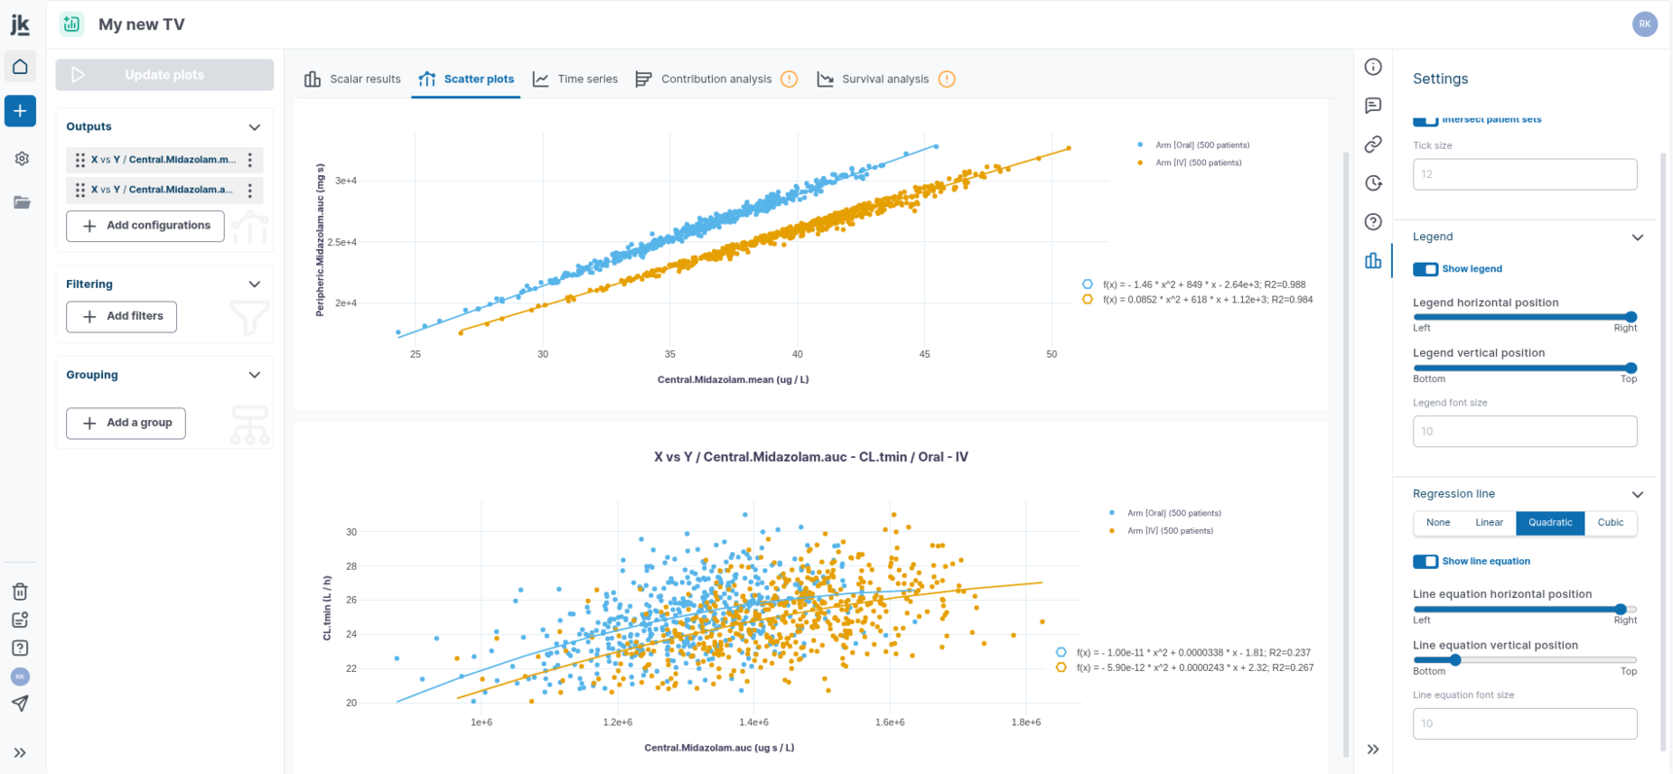Image resolution: width=1673 pixels, height=774 pixels.
Task: Click the Add filters button
Action: coord(122,317)
